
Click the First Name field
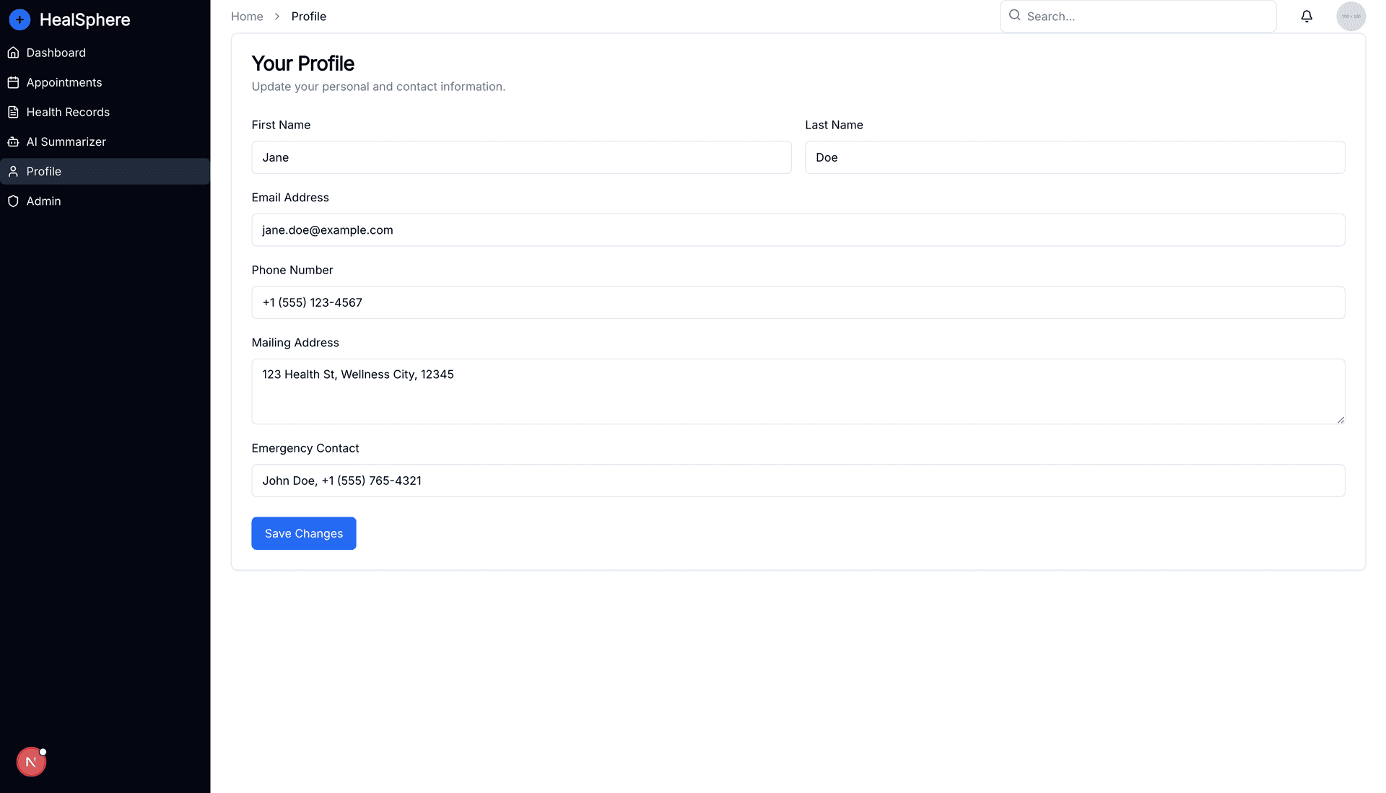click(521, 157)
